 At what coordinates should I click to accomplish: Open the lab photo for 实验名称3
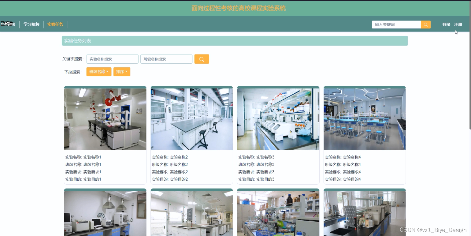pyautogui.click(x=278, y=119)
